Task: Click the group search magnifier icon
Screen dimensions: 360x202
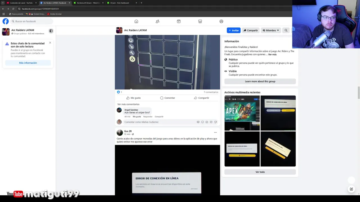Action: [x=286, y=30]
